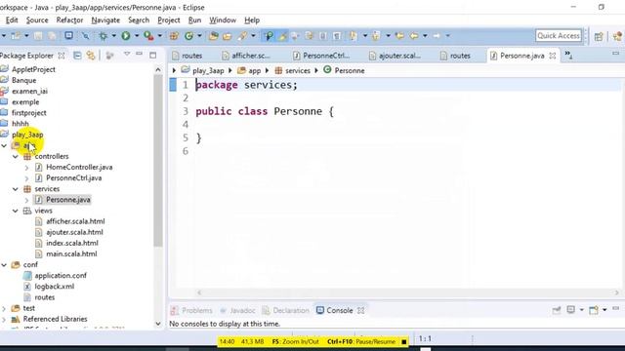This screenshot has height=351, width=625.
Task: Minimize the Package Explorer view
Action: click(139, 54)
